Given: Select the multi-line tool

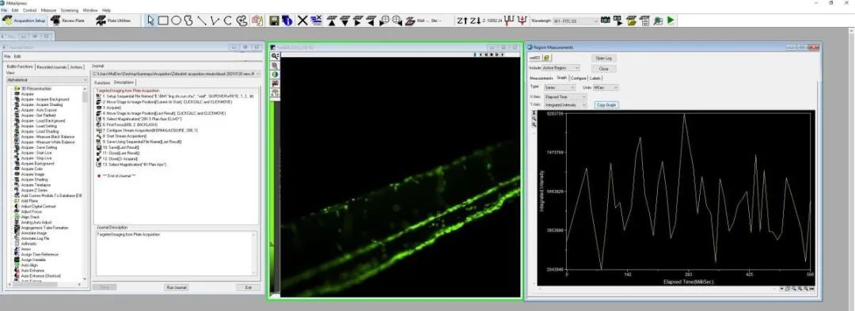Looking at the screenshot, I should (x=215, y=21).
